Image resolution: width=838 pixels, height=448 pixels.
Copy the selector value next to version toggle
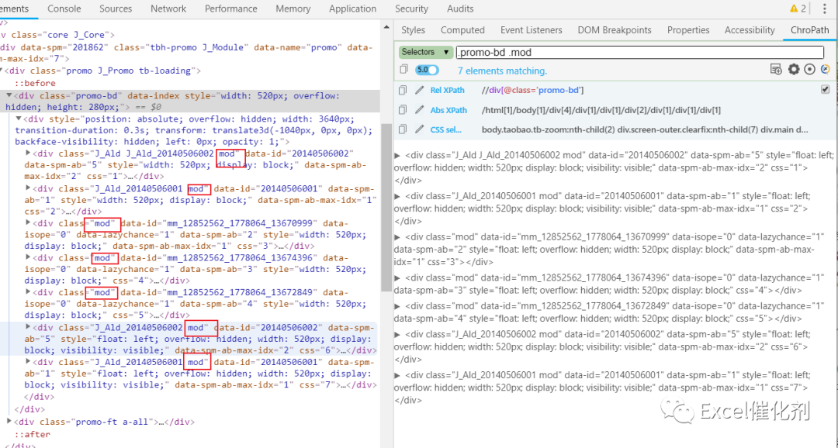[x=404, y=70]
